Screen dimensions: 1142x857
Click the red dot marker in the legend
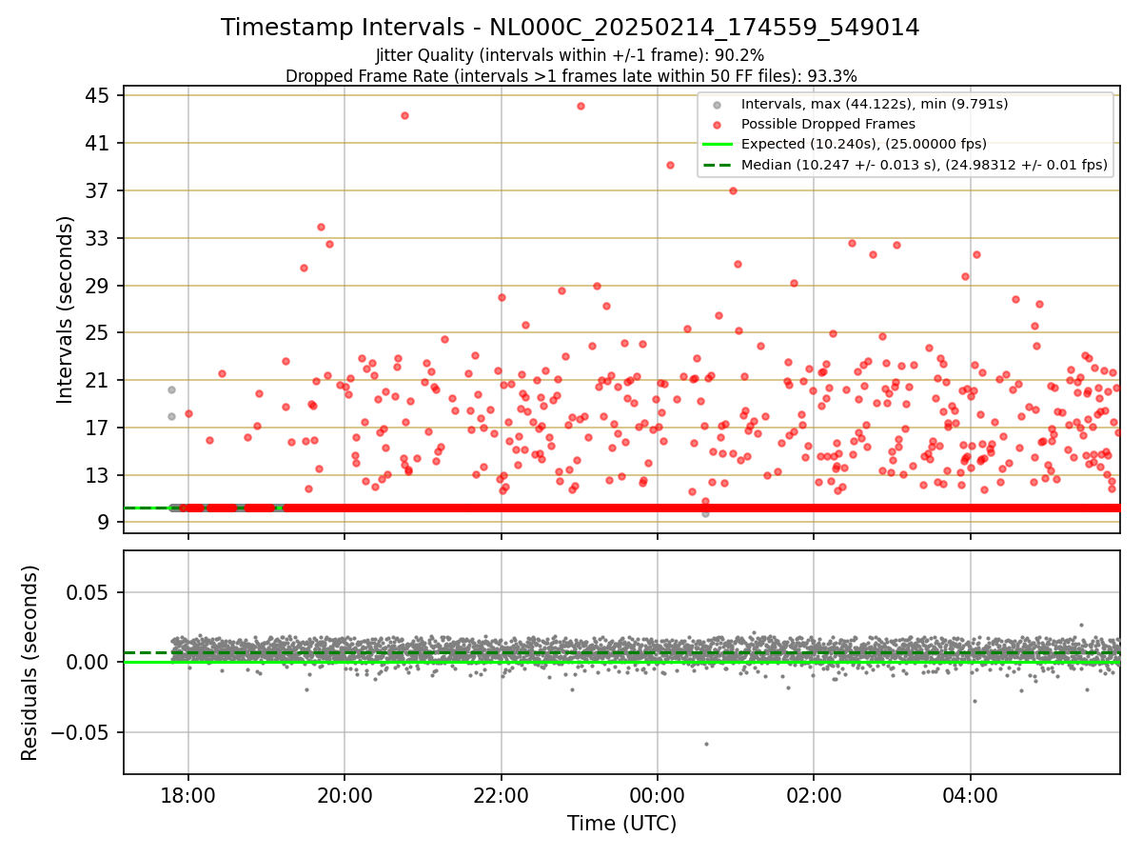(x=718, y=124)
